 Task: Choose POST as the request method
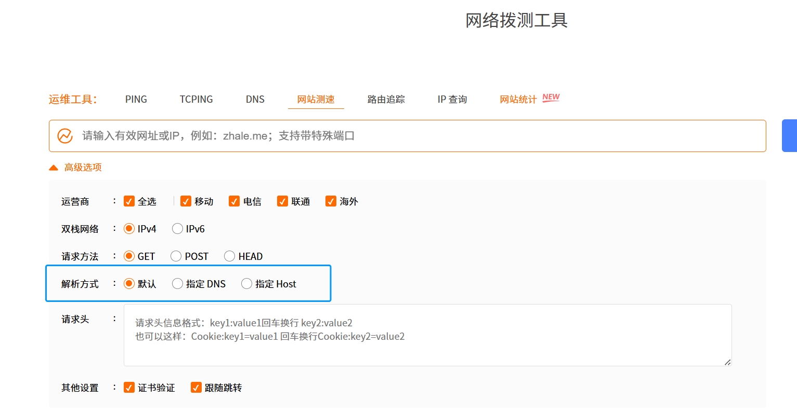(176, 256)
